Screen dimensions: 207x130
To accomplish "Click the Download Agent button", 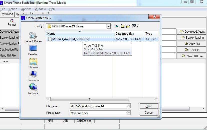I will click(192, 32).
